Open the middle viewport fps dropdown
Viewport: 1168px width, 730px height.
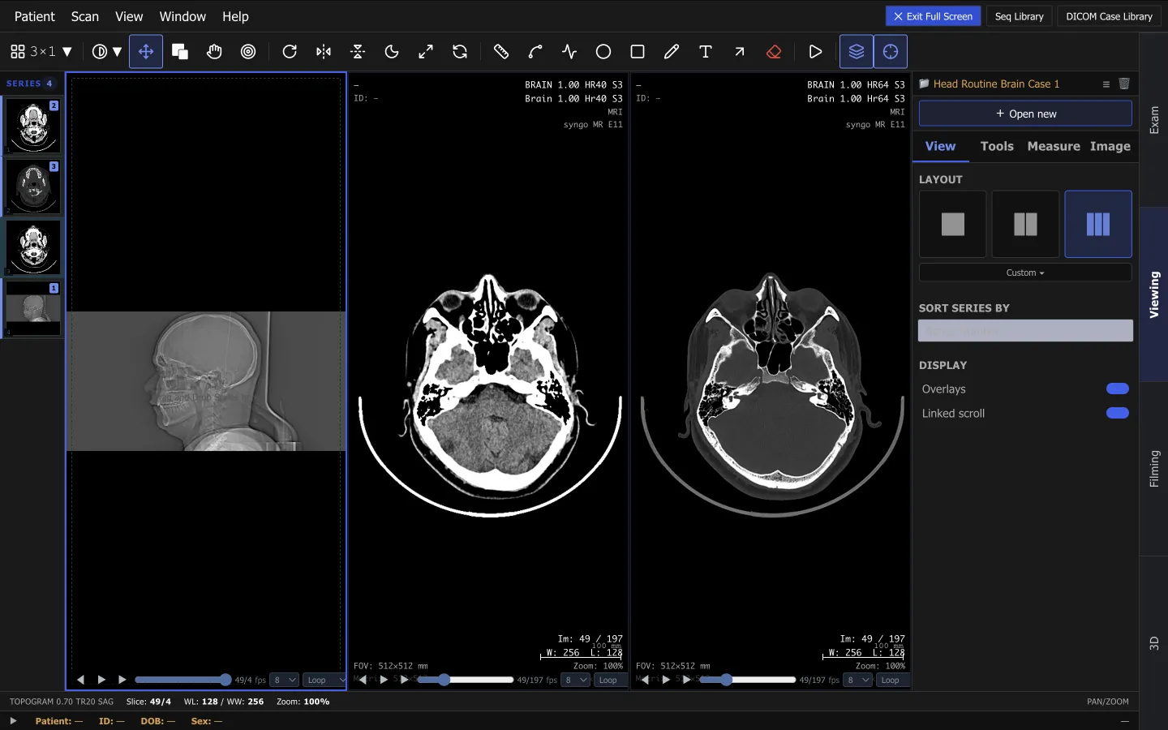click(x=577, y=680)
